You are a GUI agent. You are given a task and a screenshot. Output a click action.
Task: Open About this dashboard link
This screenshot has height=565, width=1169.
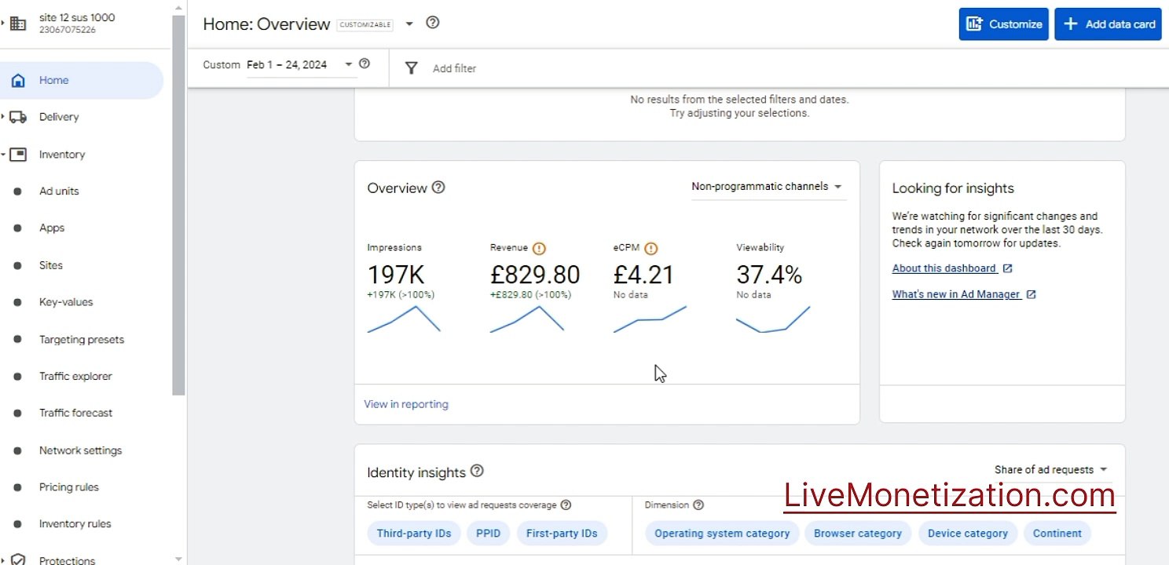[944, 268]
